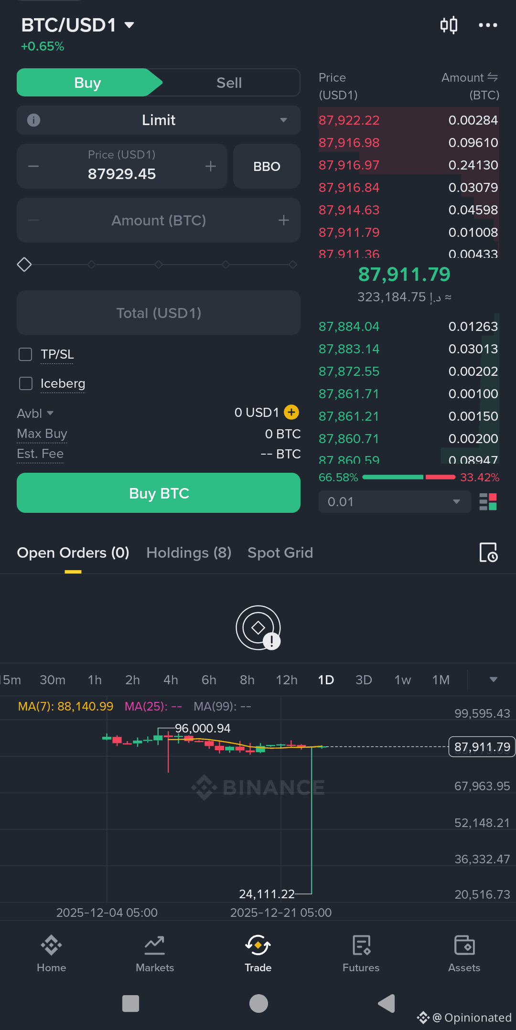This screenshot has width=516, height=1030.
Task: Select the 8h chart interval
Action: click(247, 680)
